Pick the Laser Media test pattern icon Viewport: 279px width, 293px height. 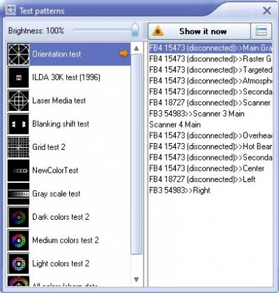(19, 100)
